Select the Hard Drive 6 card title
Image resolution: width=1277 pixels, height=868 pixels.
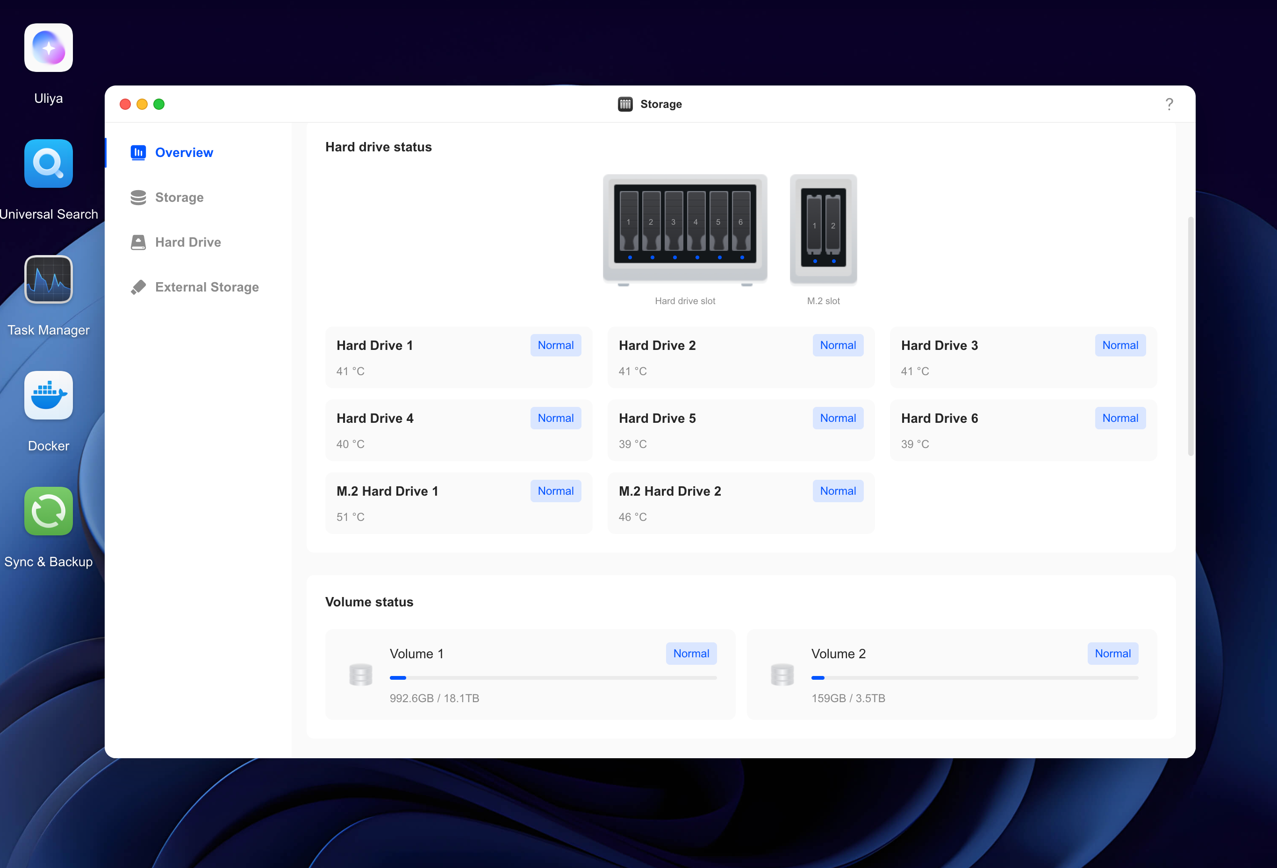[940, 419]
